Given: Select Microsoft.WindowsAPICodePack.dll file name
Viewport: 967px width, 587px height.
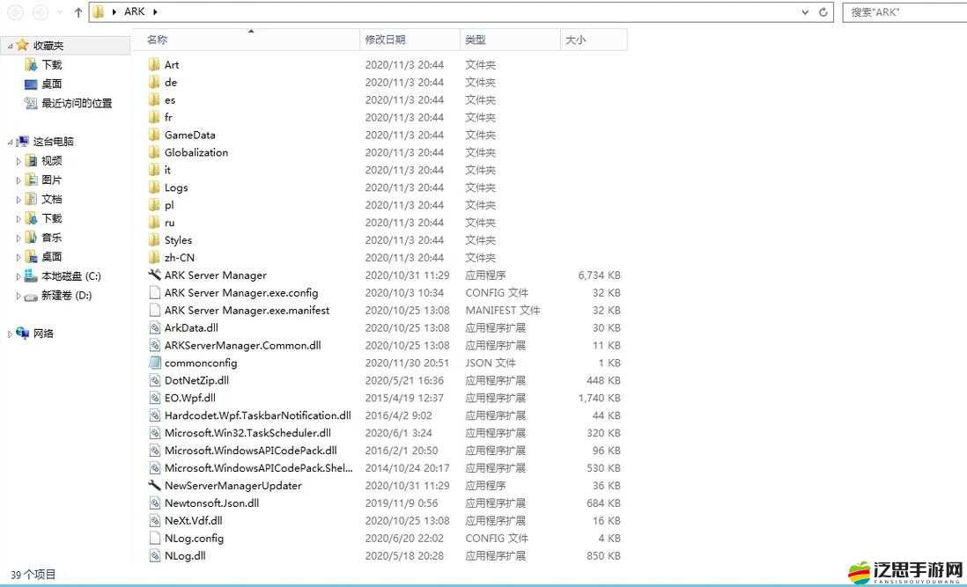Looking at the screenshot, I should [250, 451].
